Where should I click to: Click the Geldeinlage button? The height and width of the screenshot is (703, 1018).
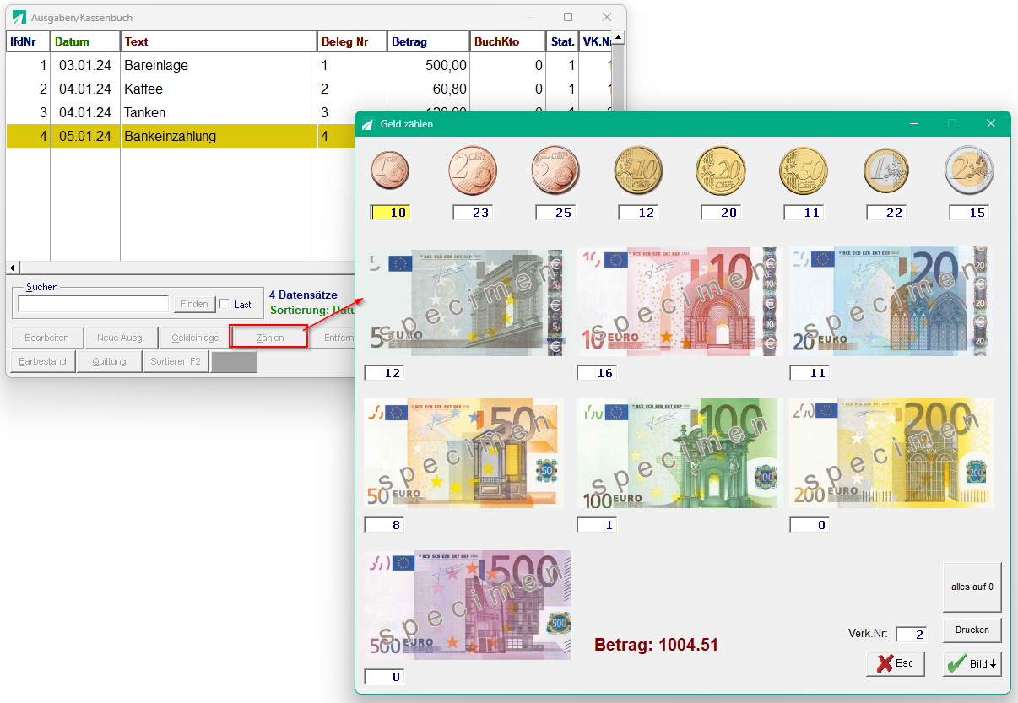tap(195, 338)
